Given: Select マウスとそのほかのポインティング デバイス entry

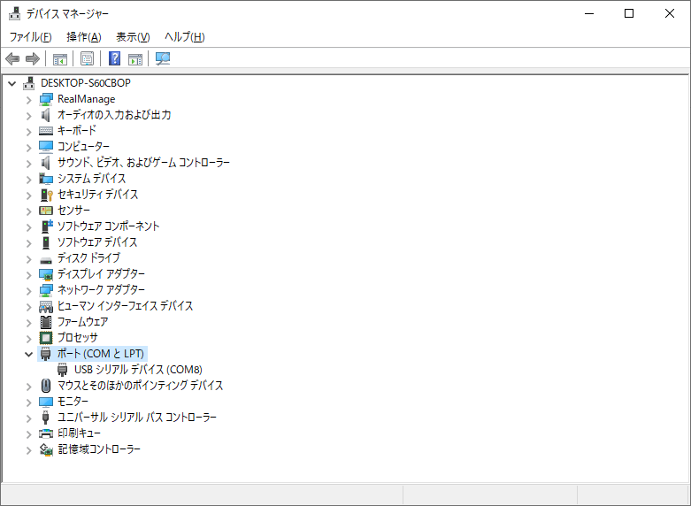Looking at the screenshot, I should pyautogui.click(x=140, y=386).
